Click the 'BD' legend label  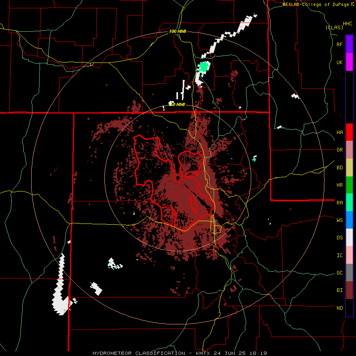339,168
